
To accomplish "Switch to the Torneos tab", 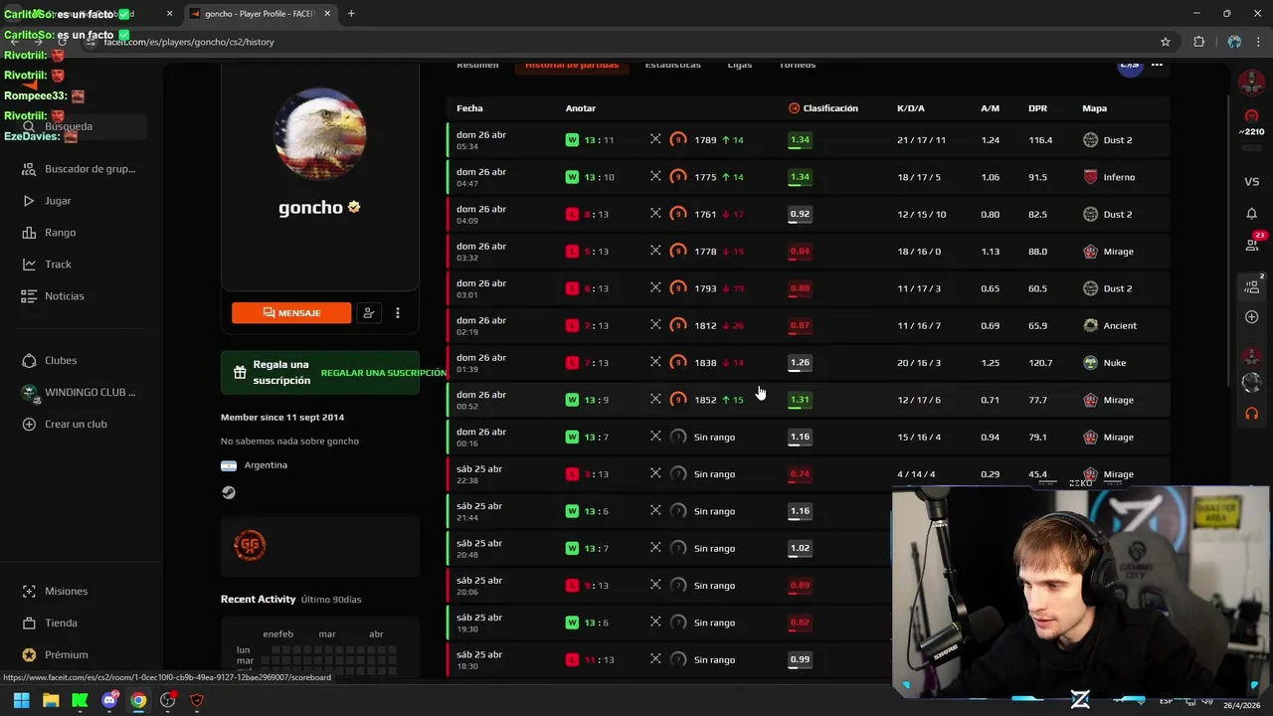I will 797,65.
